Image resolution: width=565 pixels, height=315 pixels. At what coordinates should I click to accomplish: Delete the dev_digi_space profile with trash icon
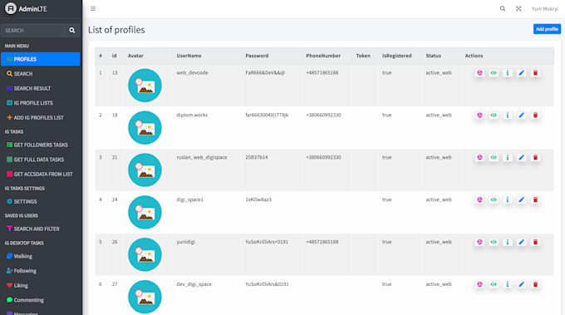pyautogui.click(x=535, y=284)
